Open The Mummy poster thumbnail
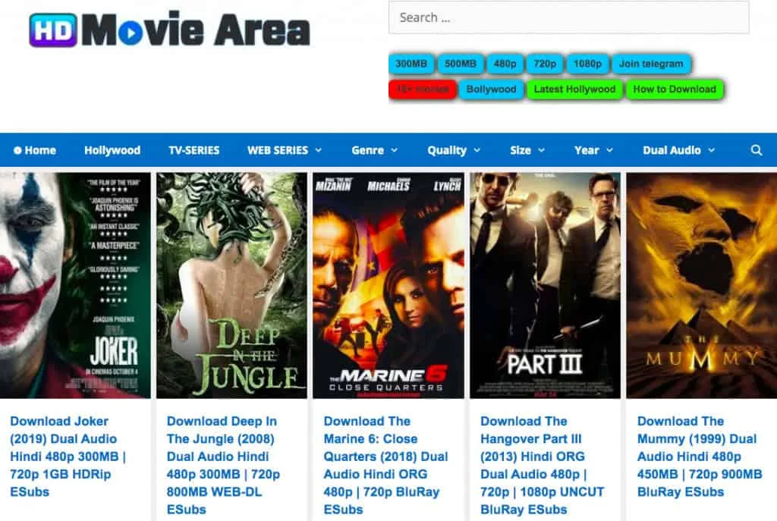This screenshot has height=521, width=777. coord(700,285)
